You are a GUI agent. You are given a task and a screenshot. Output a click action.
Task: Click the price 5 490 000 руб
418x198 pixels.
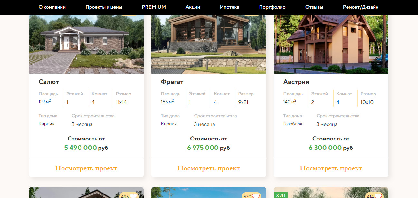86,148
